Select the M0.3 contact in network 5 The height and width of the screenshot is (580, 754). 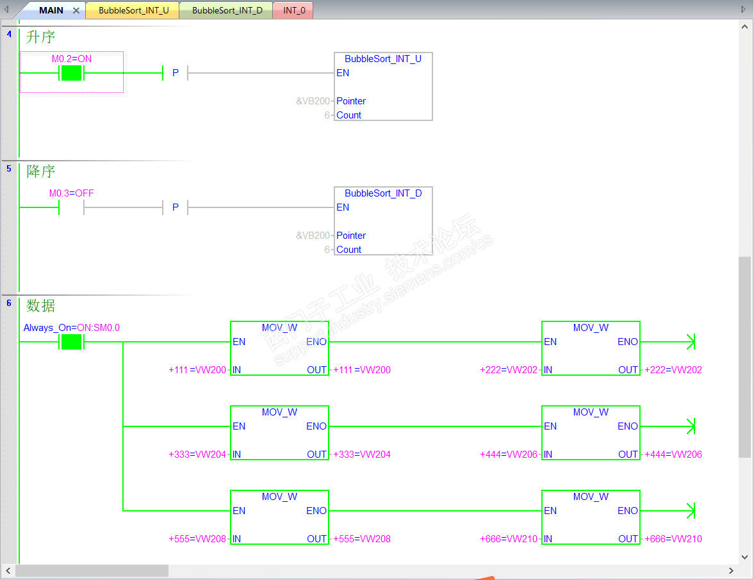tap(72, 207)
